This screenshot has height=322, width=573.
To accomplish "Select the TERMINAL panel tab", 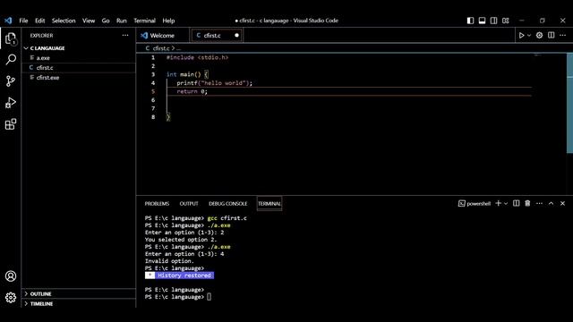I will tap(269, 204).
